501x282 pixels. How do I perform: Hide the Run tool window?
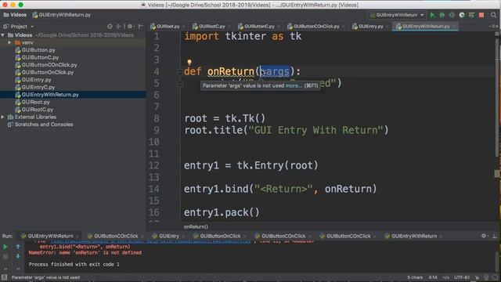pyautogui.click(x=495, y=236)
